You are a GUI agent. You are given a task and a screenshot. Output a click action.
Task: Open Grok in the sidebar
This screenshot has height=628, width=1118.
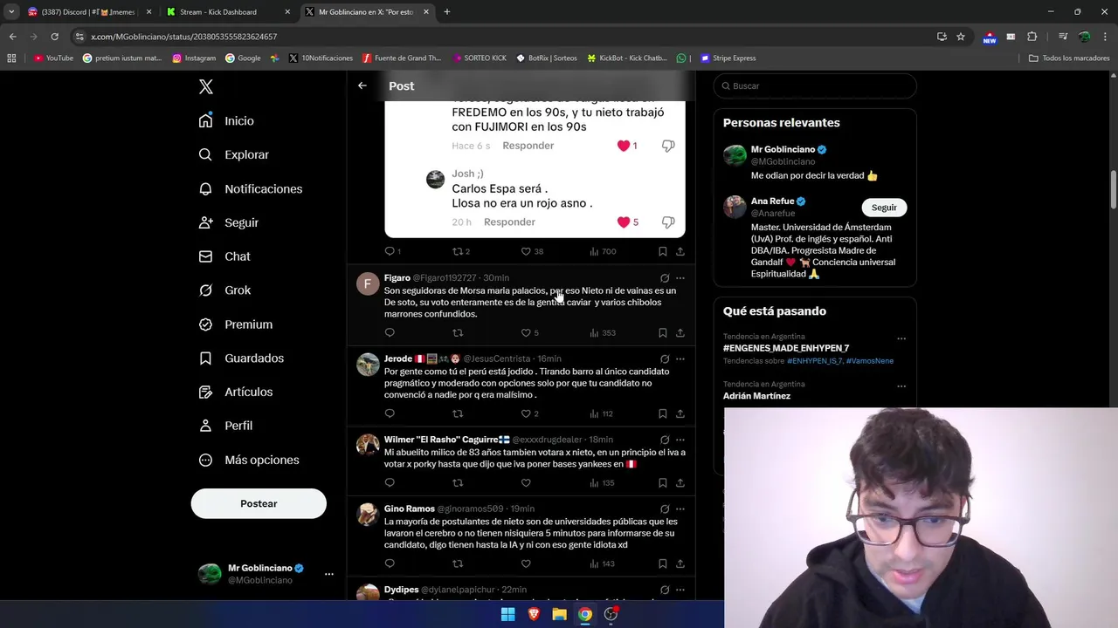click(x=224, y=290)
